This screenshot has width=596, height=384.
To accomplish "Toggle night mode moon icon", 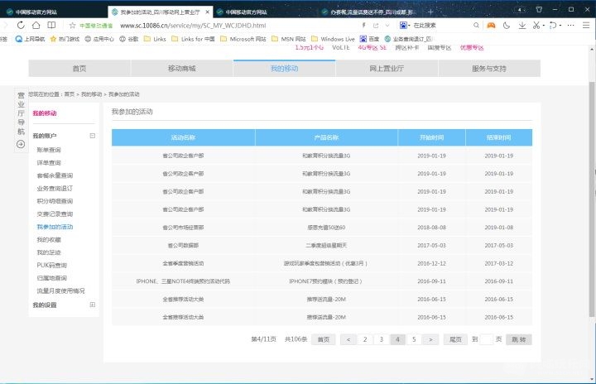I will coord(507,26).
